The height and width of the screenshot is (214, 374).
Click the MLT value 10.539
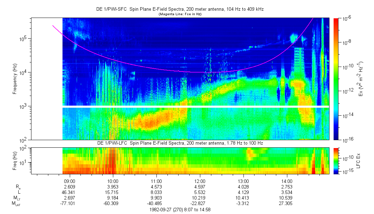(287, 198)
